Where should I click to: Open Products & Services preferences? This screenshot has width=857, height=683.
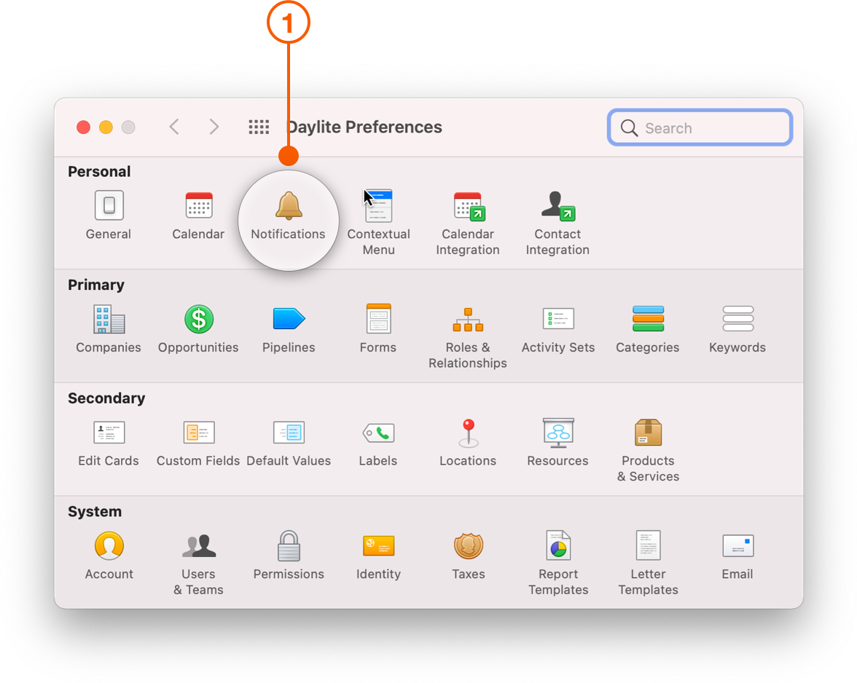pos(649,450)
